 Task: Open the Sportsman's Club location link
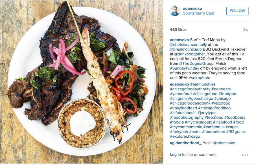(x=199, y=13)
